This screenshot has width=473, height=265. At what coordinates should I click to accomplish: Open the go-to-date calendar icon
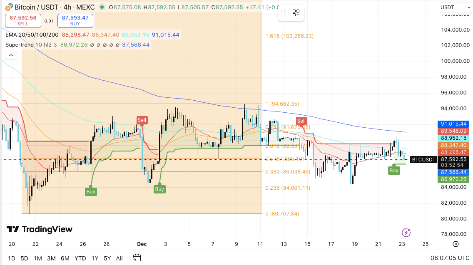pos(137,258)
